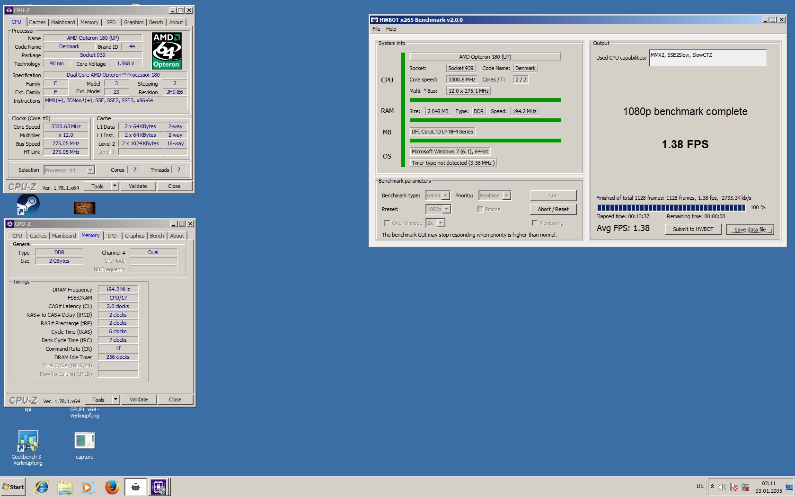
Task: Click Timer type not detected field
Action: [x=453, y=163]
